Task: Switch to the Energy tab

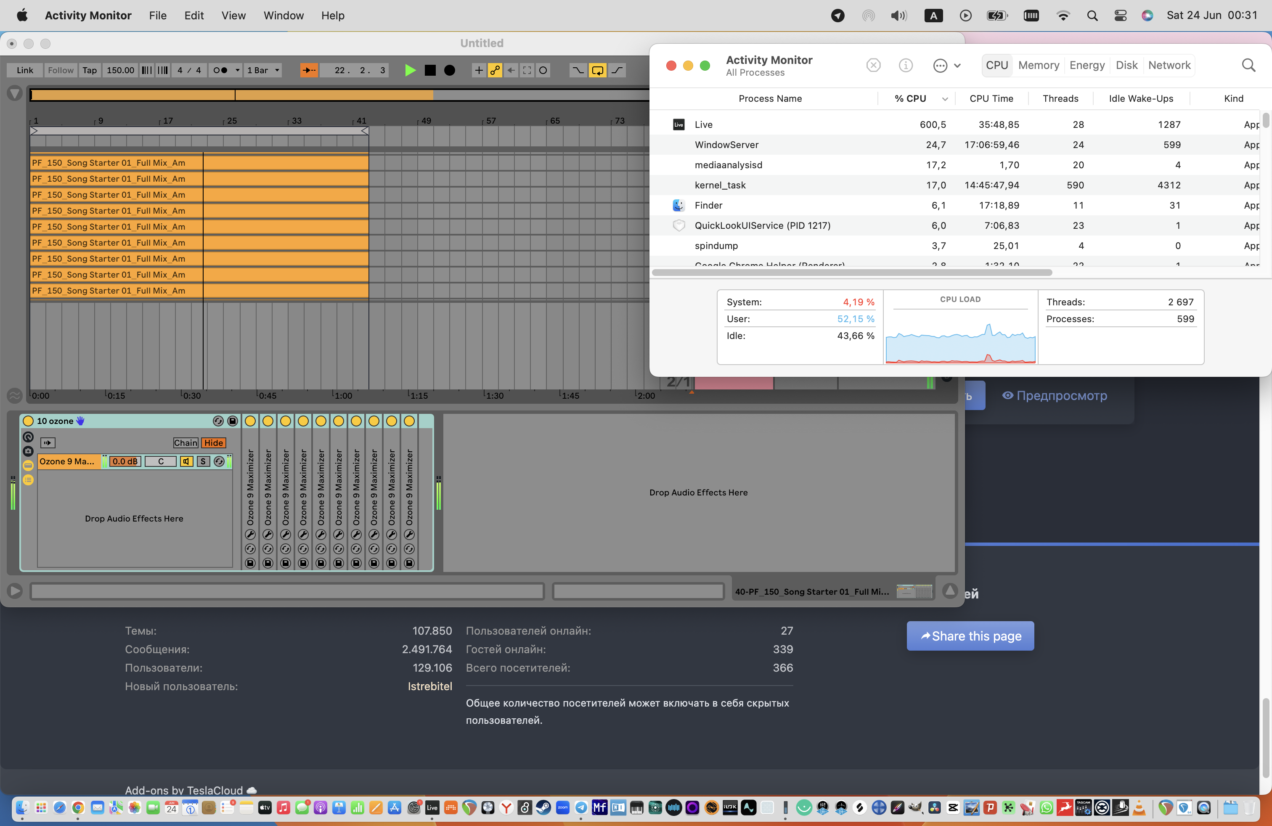Action: click(1087, 65)
